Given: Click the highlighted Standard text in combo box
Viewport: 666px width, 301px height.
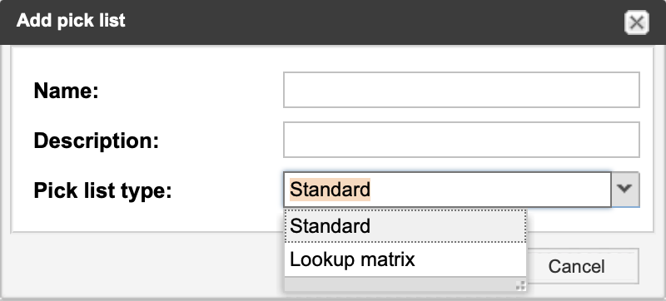Looking at the screenshot, I should pyautogui.click(x=330, y=190).
